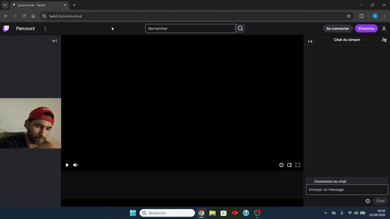Mute the stream volume

pyautogui.click(x=75, y=165)
